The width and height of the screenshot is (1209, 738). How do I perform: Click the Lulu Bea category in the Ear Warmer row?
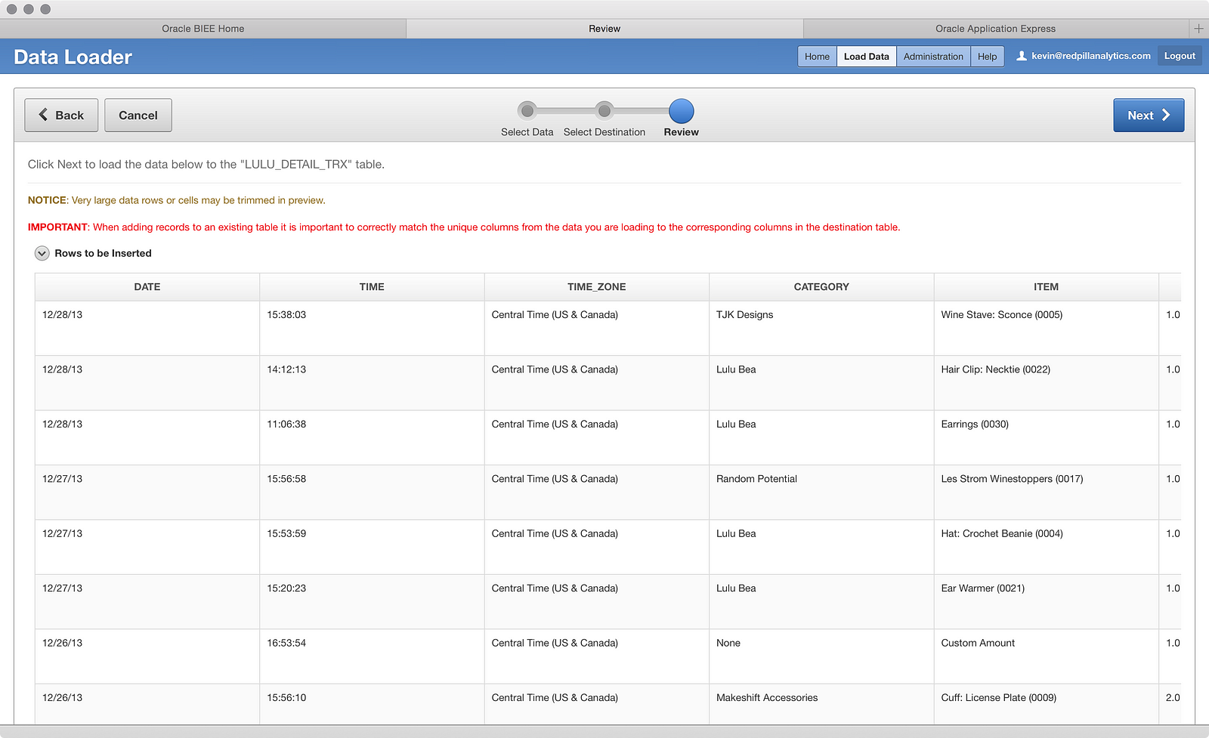coord(821,602)
